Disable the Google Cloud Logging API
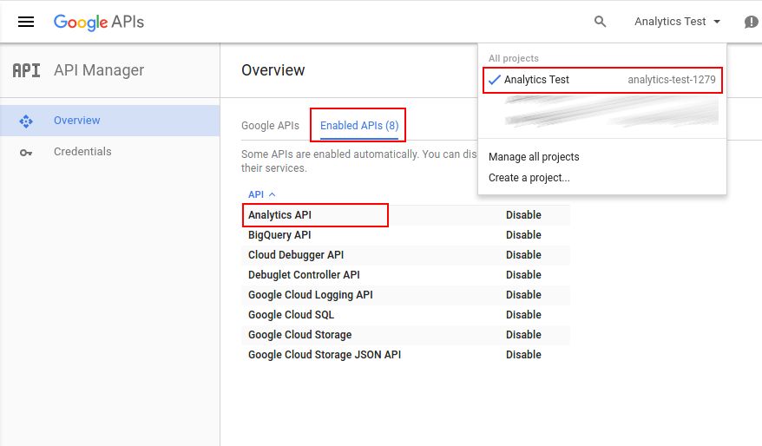The height and width of the screenshot is (446, 762). pos(523,294)
